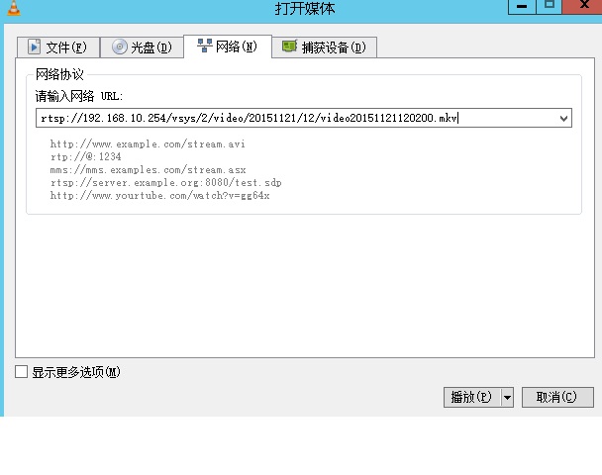This screenshot has height=475, width=602.
Task: Click the rtsp network URL input field
Action: [304, 118]
